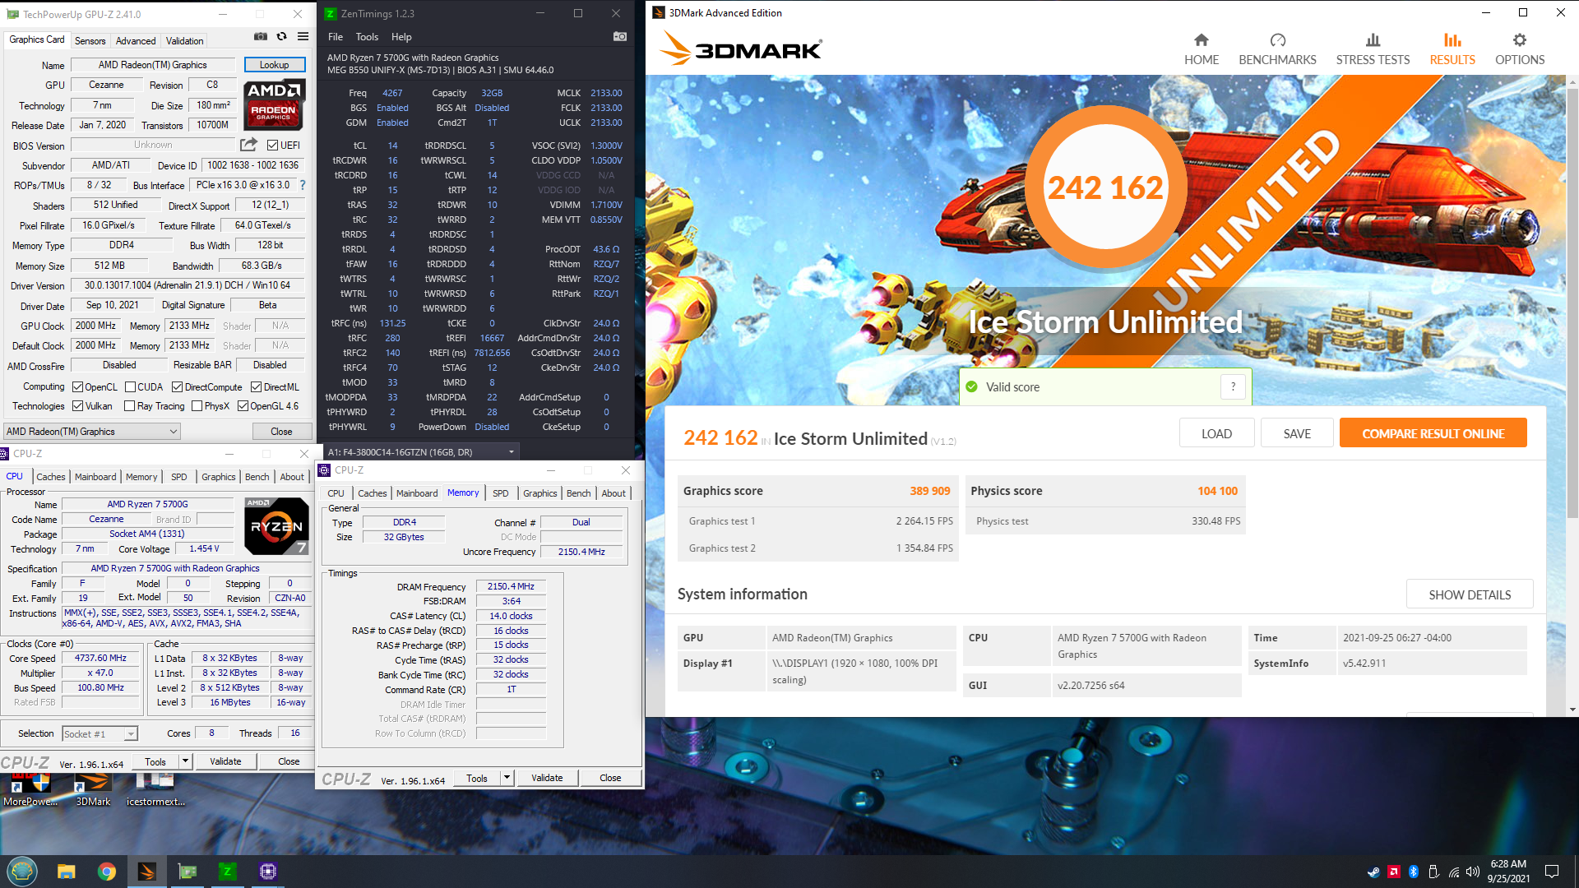Viewport: 1579px width, 888px height.
Task: Click COMPARE RESULT ONLINE button
Action: pos(1433,433)
